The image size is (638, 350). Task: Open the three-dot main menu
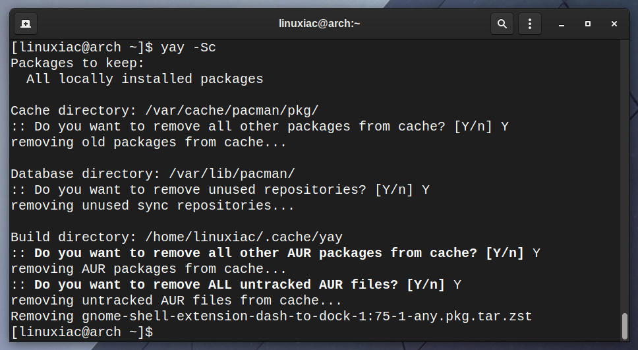click(x=530, y=24)
